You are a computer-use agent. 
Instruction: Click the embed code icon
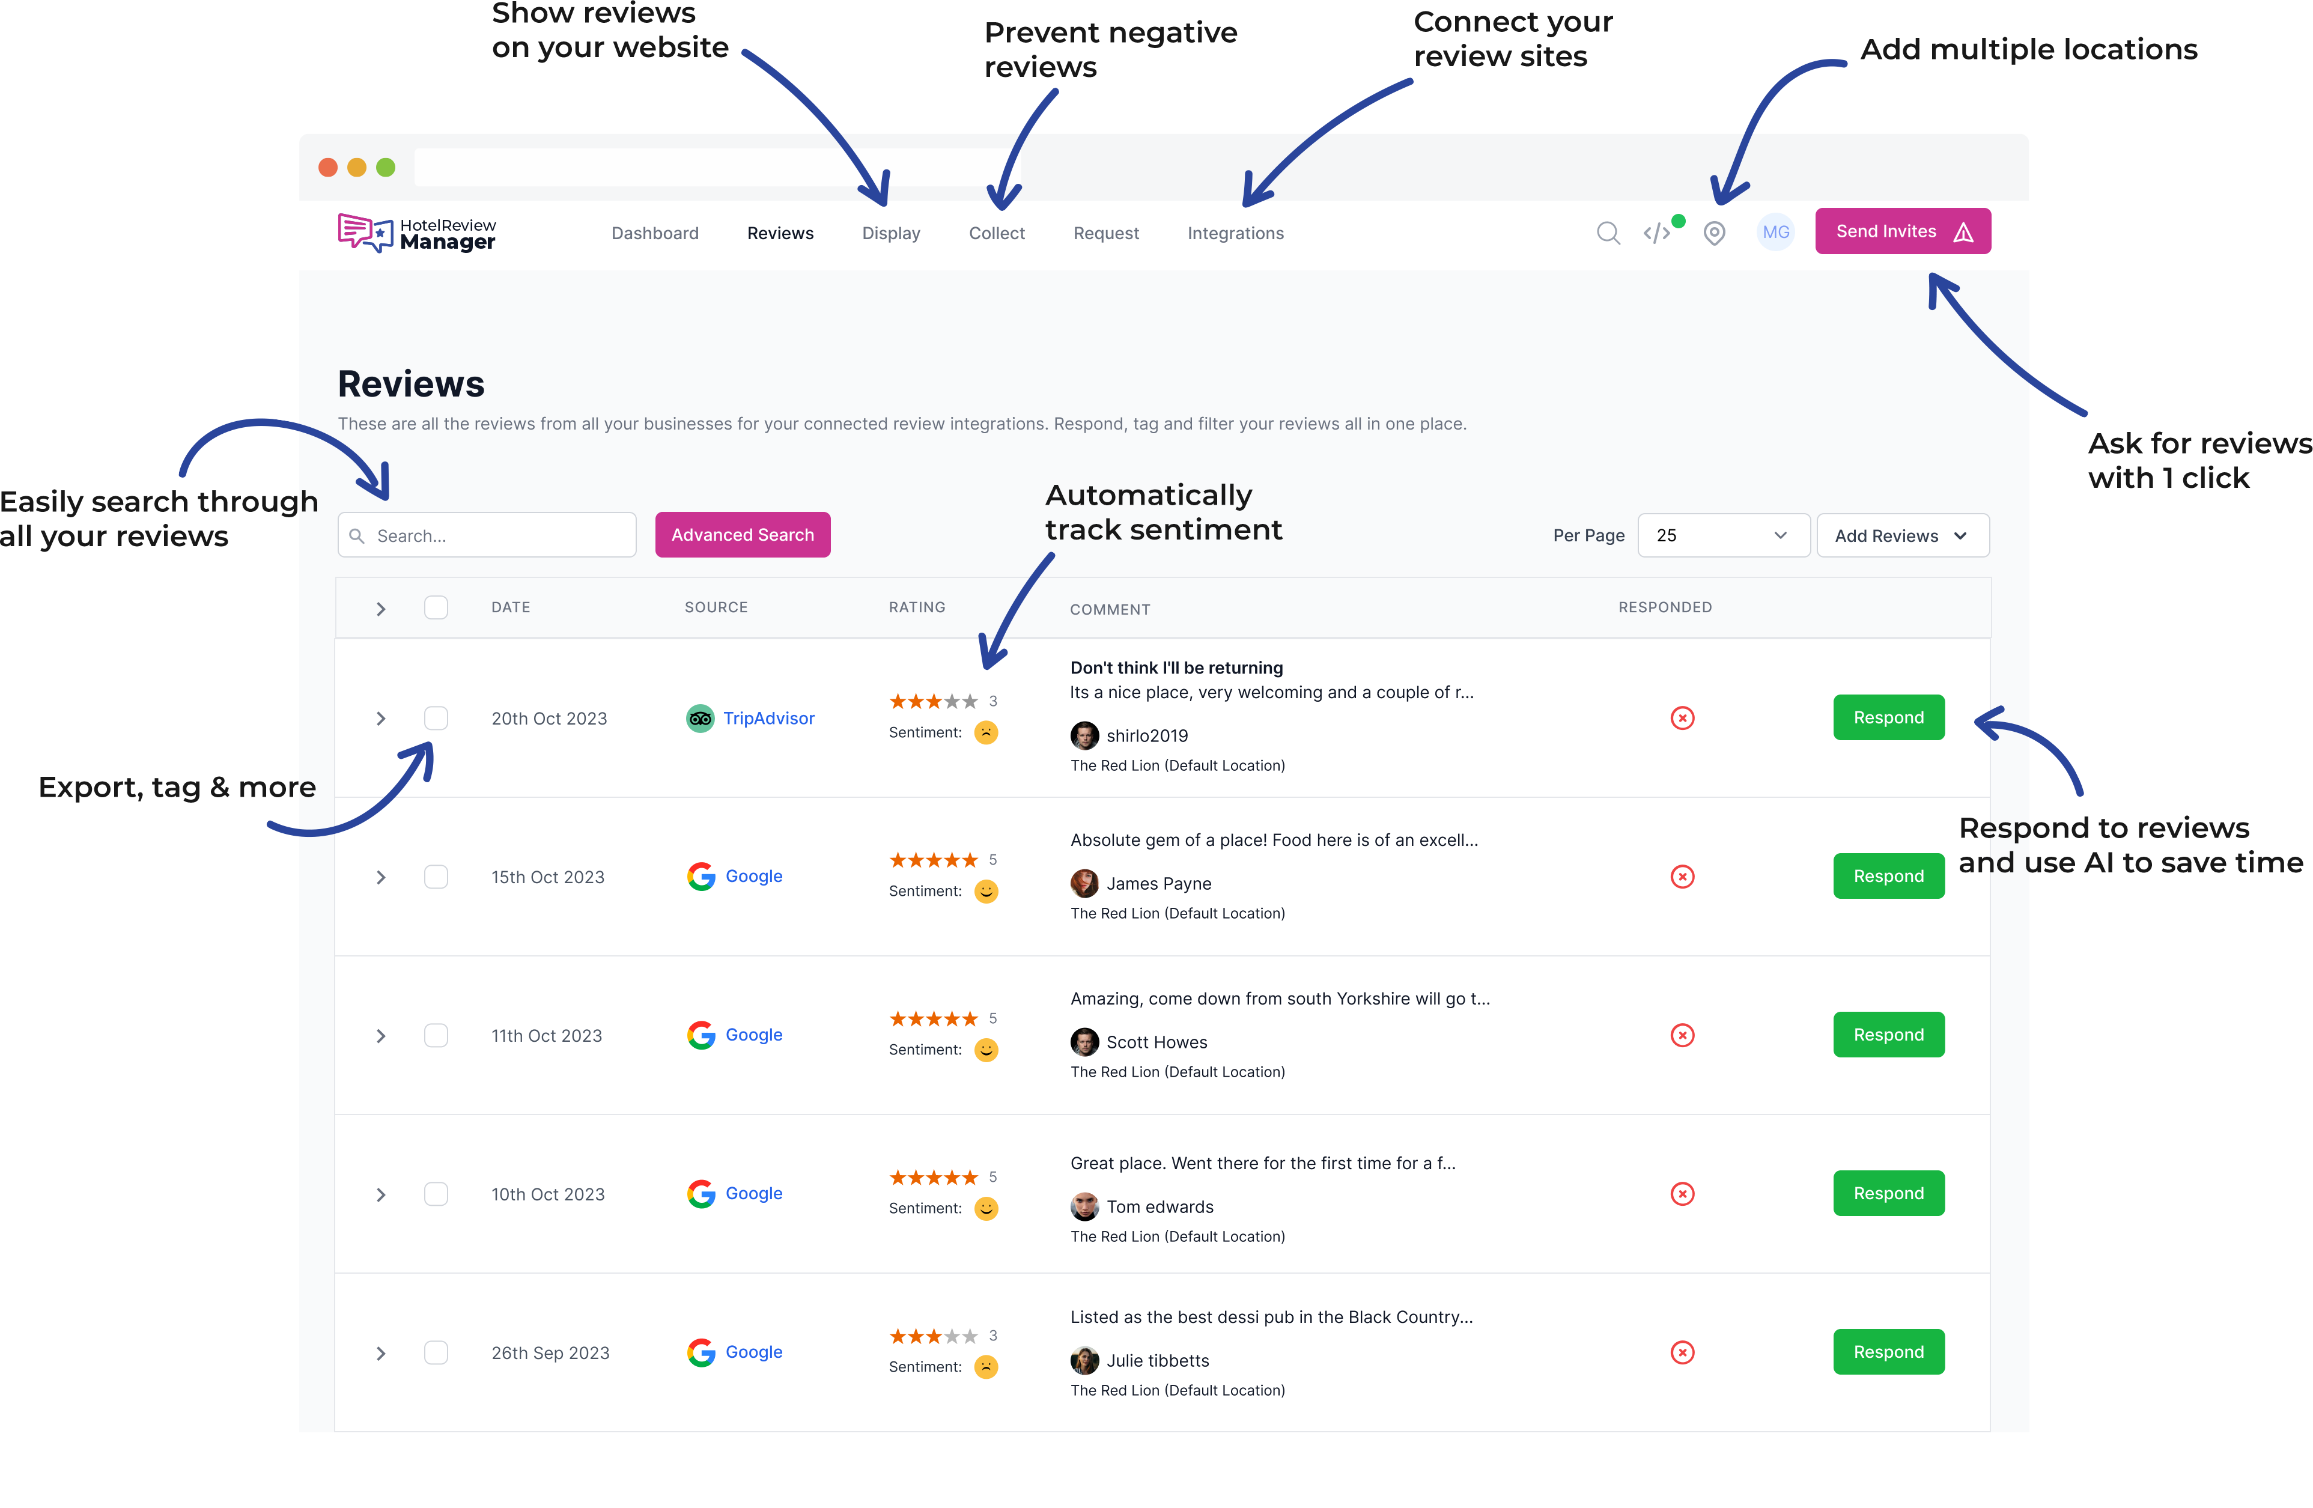click(x=1656, y=231)
